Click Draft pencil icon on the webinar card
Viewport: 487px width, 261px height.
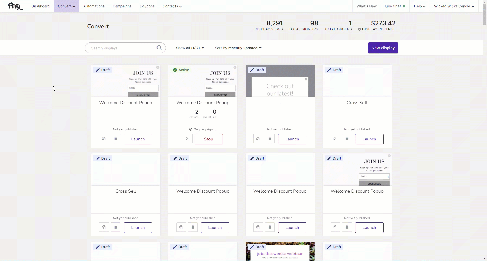click(252, 247)
